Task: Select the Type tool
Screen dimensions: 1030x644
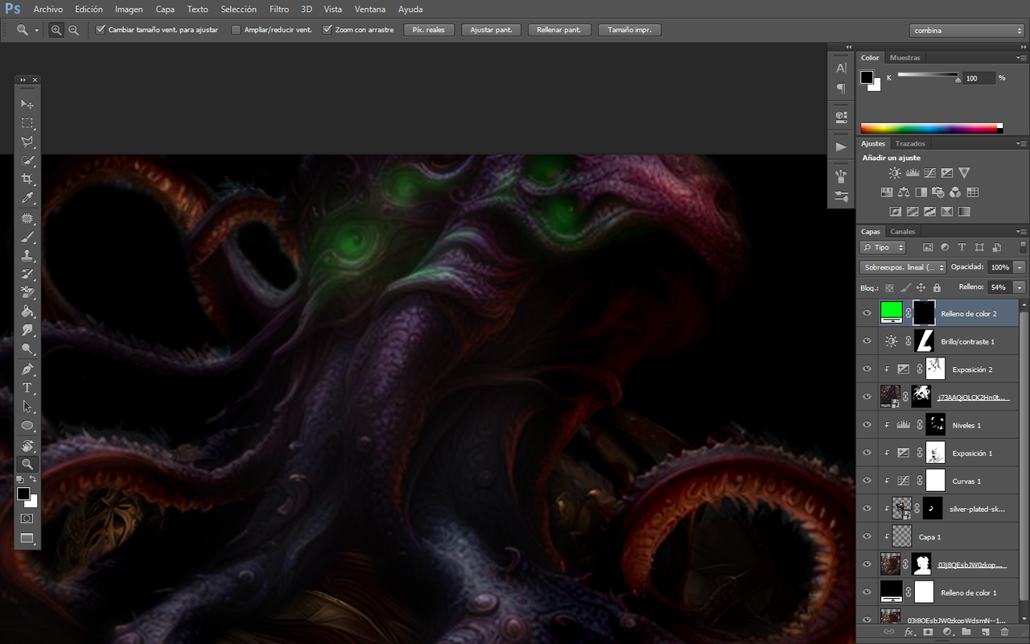Action: click(27, 388)
